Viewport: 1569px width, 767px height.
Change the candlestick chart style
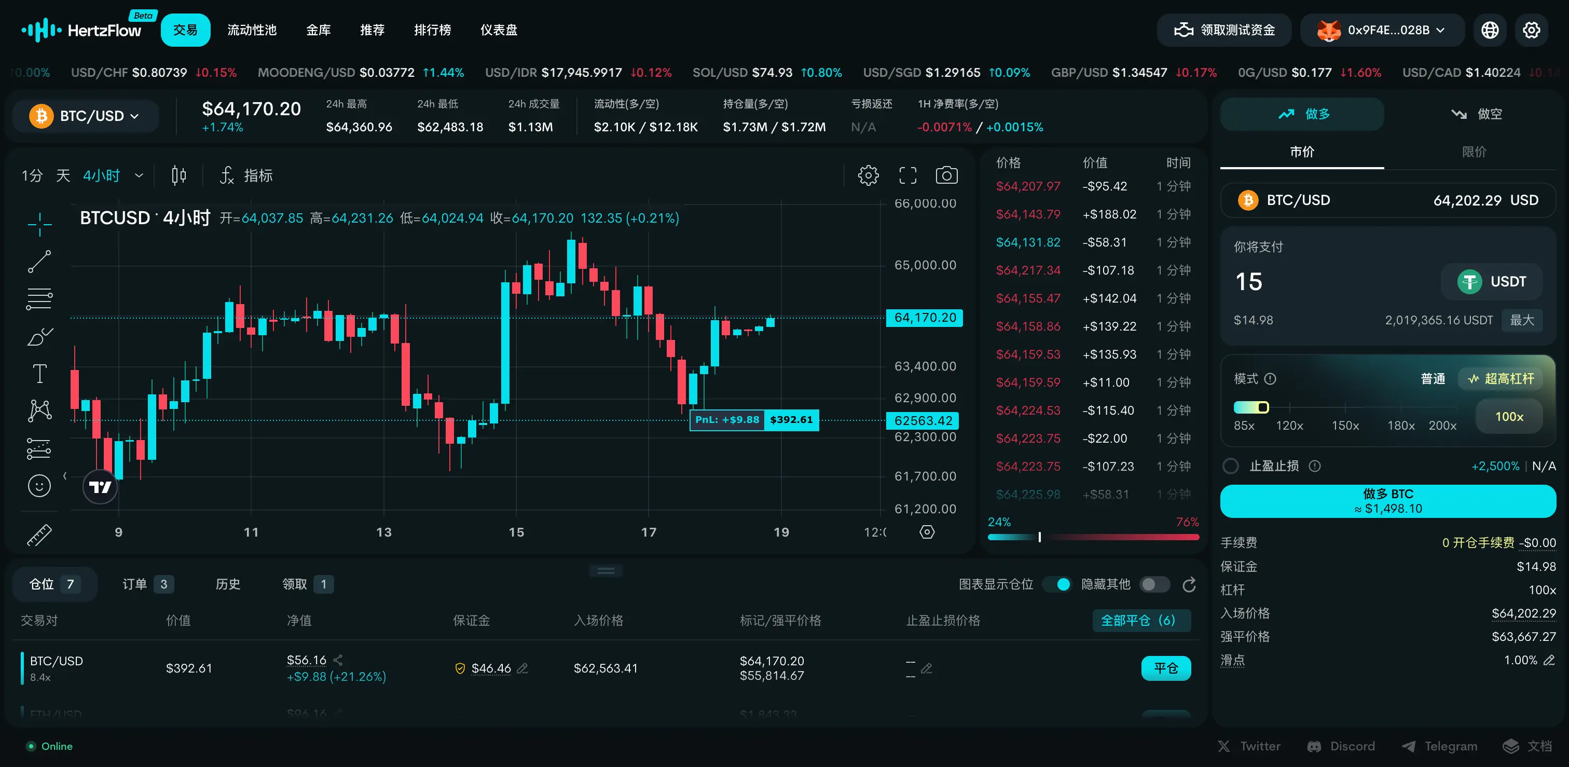pyautogui.click(x=178, y=175)
